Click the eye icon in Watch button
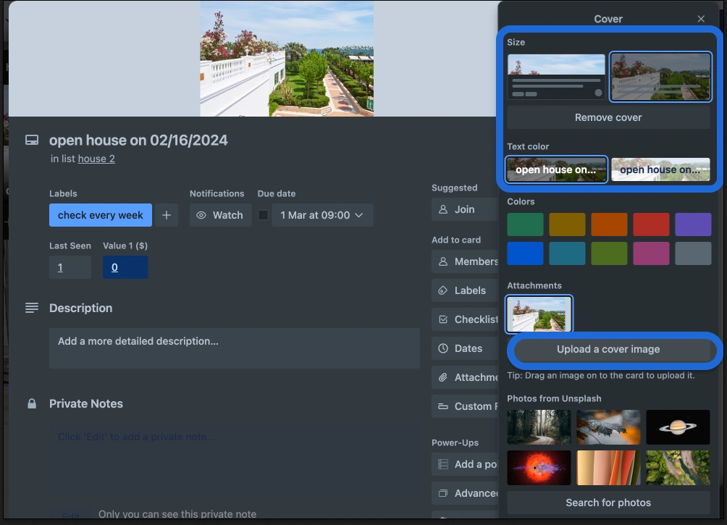The image size is (727, 525). (x=201, y=215)
